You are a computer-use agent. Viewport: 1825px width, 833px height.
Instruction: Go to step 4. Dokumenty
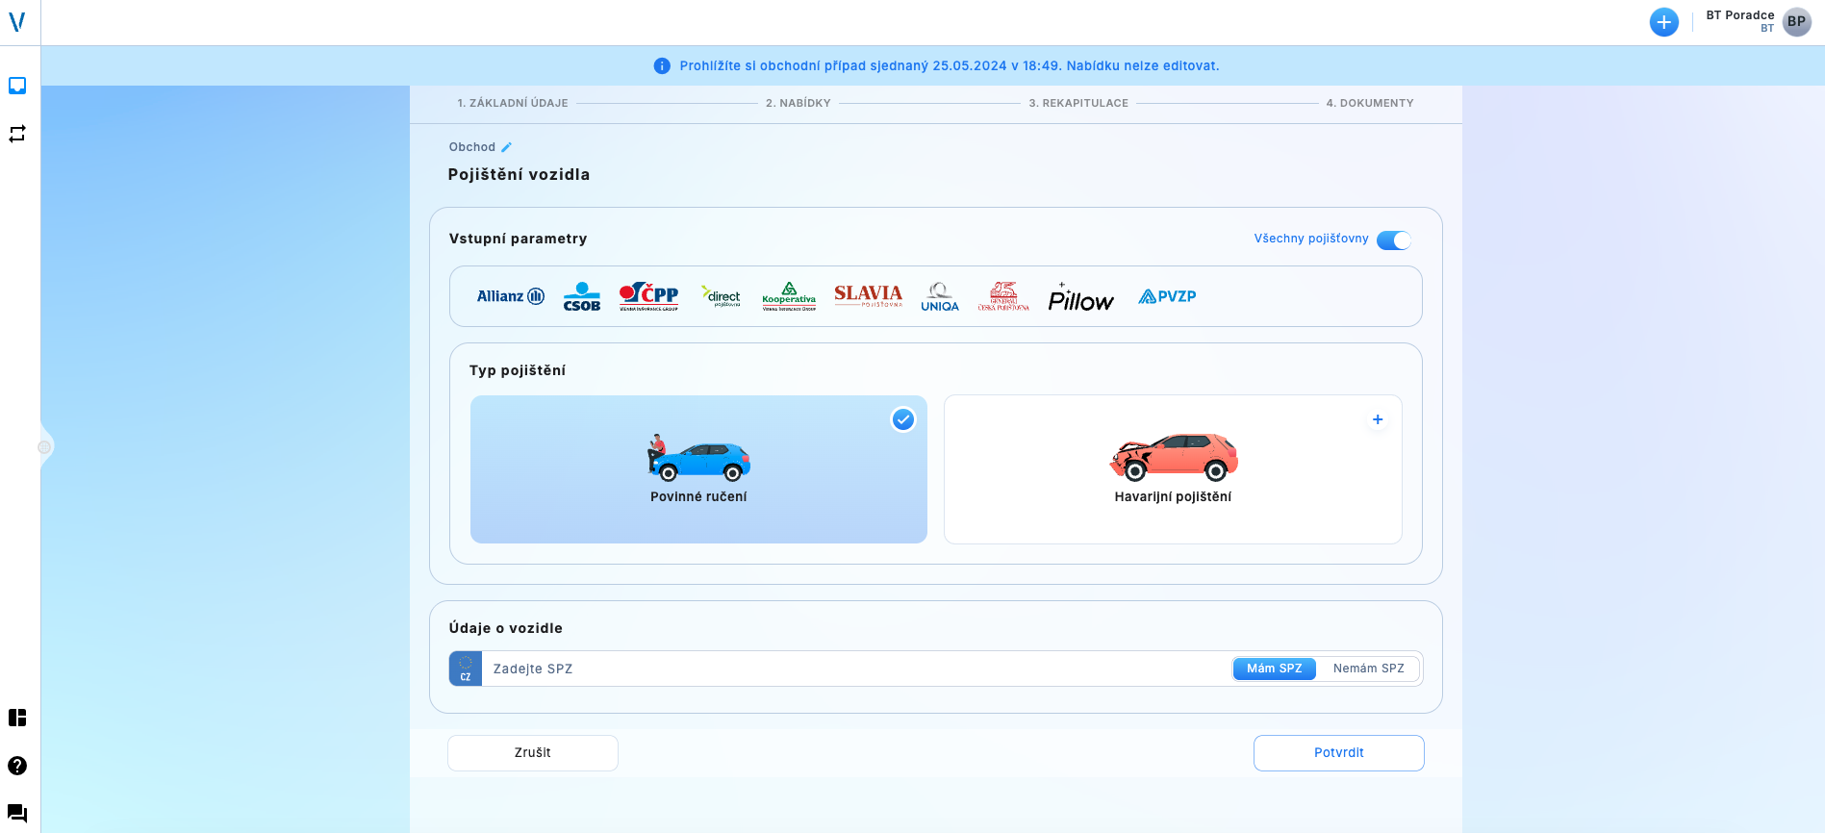tap(1369, 103)
